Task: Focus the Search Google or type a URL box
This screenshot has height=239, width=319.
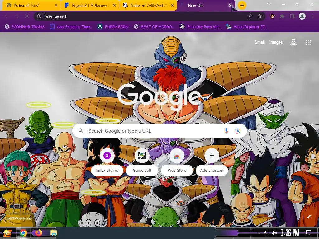Action: click(160, 131)
